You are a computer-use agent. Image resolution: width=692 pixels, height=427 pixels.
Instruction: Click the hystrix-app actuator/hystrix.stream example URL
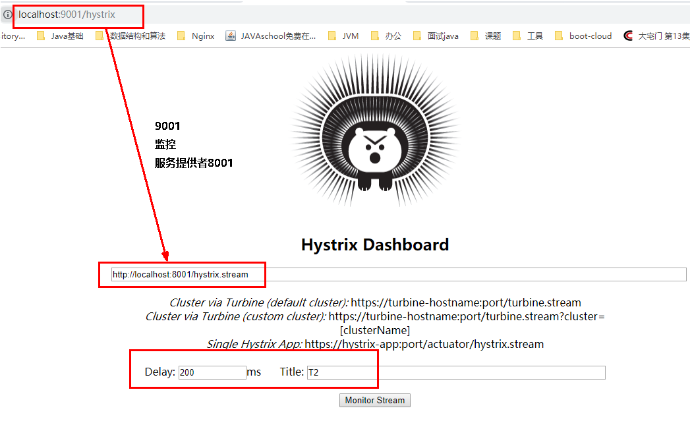tap(424, 344)
